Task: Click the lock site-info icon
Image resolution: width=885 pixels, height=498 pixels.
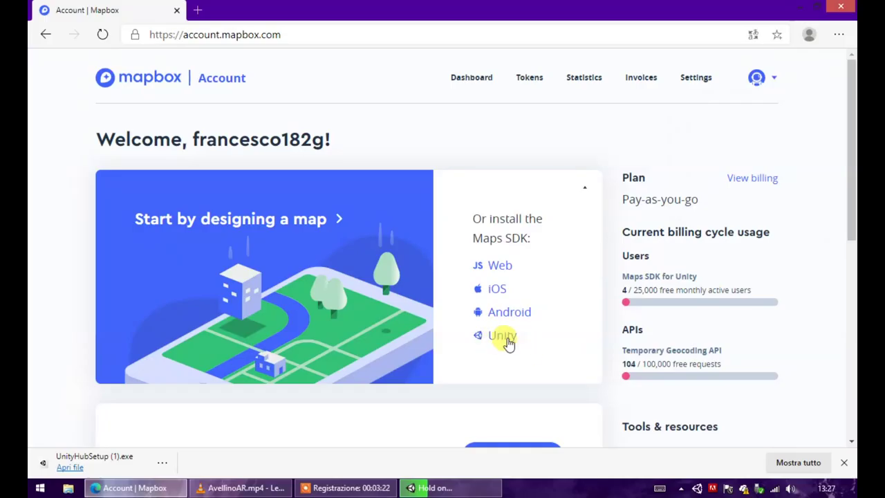Action: [x=135, y=35]
